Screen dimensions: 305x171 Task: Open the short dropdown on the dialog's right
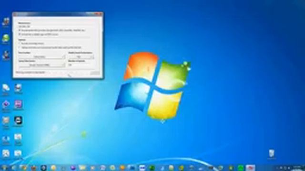tap(81, 57)
